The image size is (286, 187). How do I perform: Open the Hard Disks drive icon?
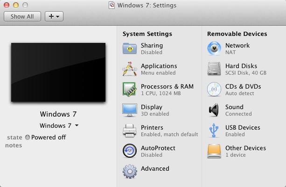coord(214,69)
